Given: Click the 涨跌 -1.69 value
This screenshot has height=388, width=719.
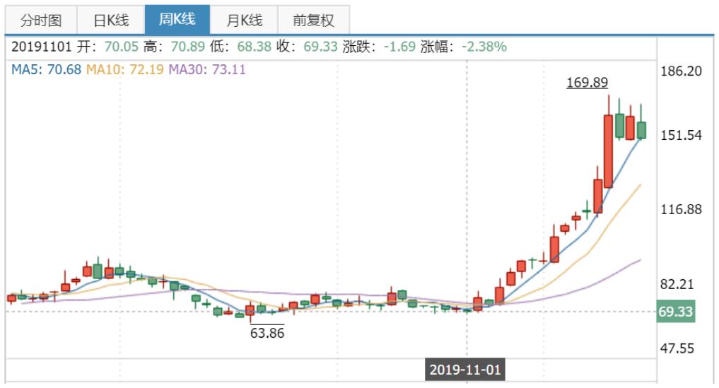Looking at the screenshot, I should [399, 47].
